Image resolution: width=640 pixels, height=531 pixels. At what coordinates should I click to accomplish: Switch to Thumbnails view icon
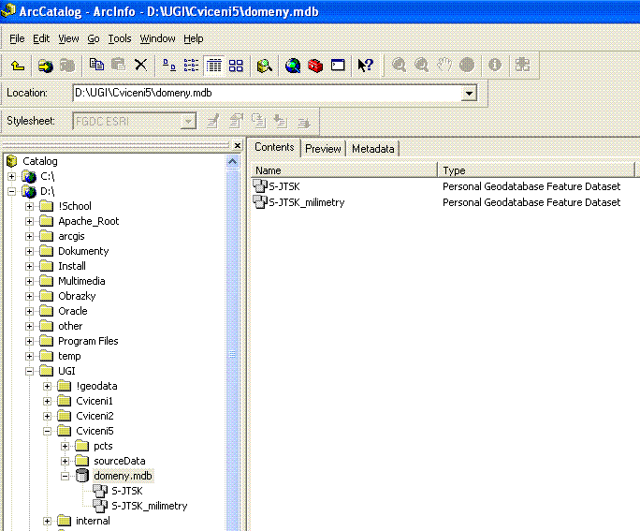coord(236,65)
